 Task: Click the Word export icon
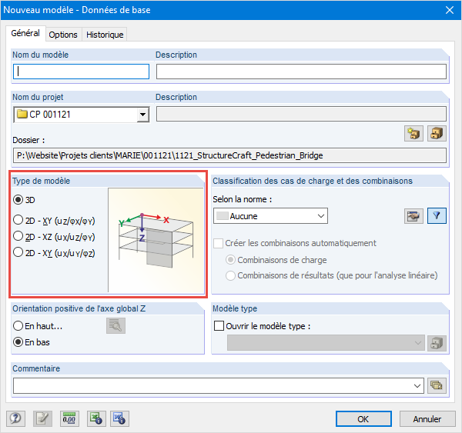click(119, 418)
